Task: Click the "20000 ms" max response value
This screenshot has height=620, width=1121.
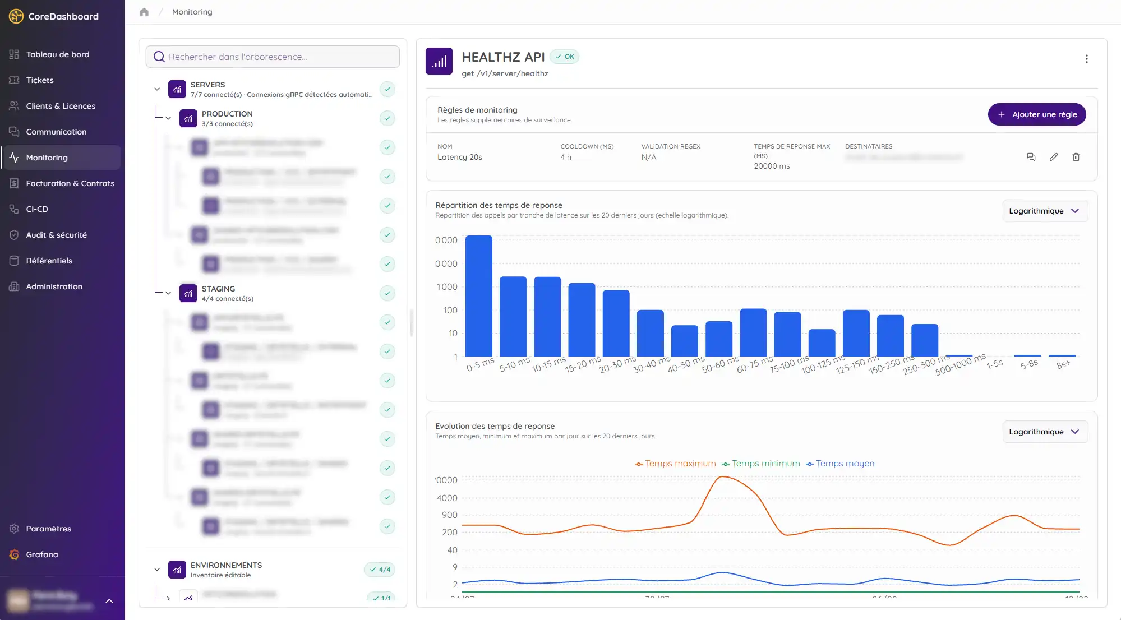Action: tap(772, 166)
